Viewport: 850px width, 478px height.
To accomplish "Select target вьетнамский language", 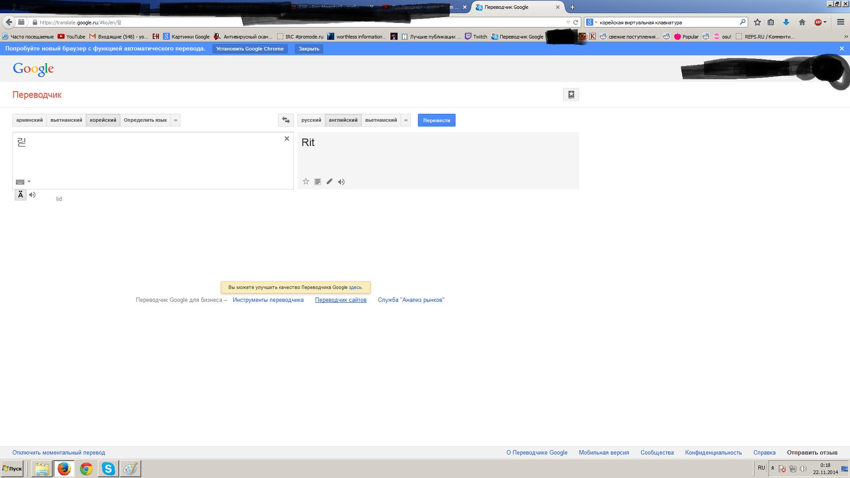I will 381,120.
